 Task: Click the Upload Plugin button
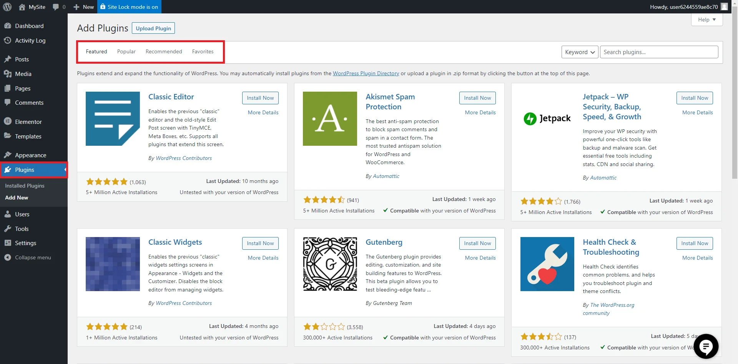click(x=153, y=28)
